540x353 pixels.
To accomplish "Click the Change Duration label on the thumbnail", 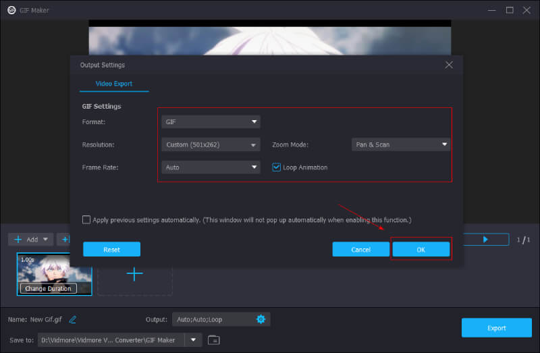I will [47, 288].
